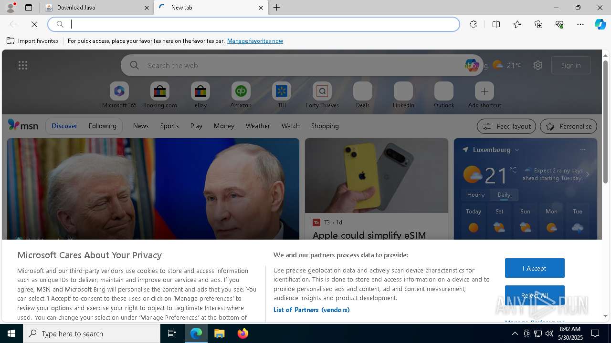Click the Feed layout button
This screenshot has height=343, width=611.
tap(506, 126)
